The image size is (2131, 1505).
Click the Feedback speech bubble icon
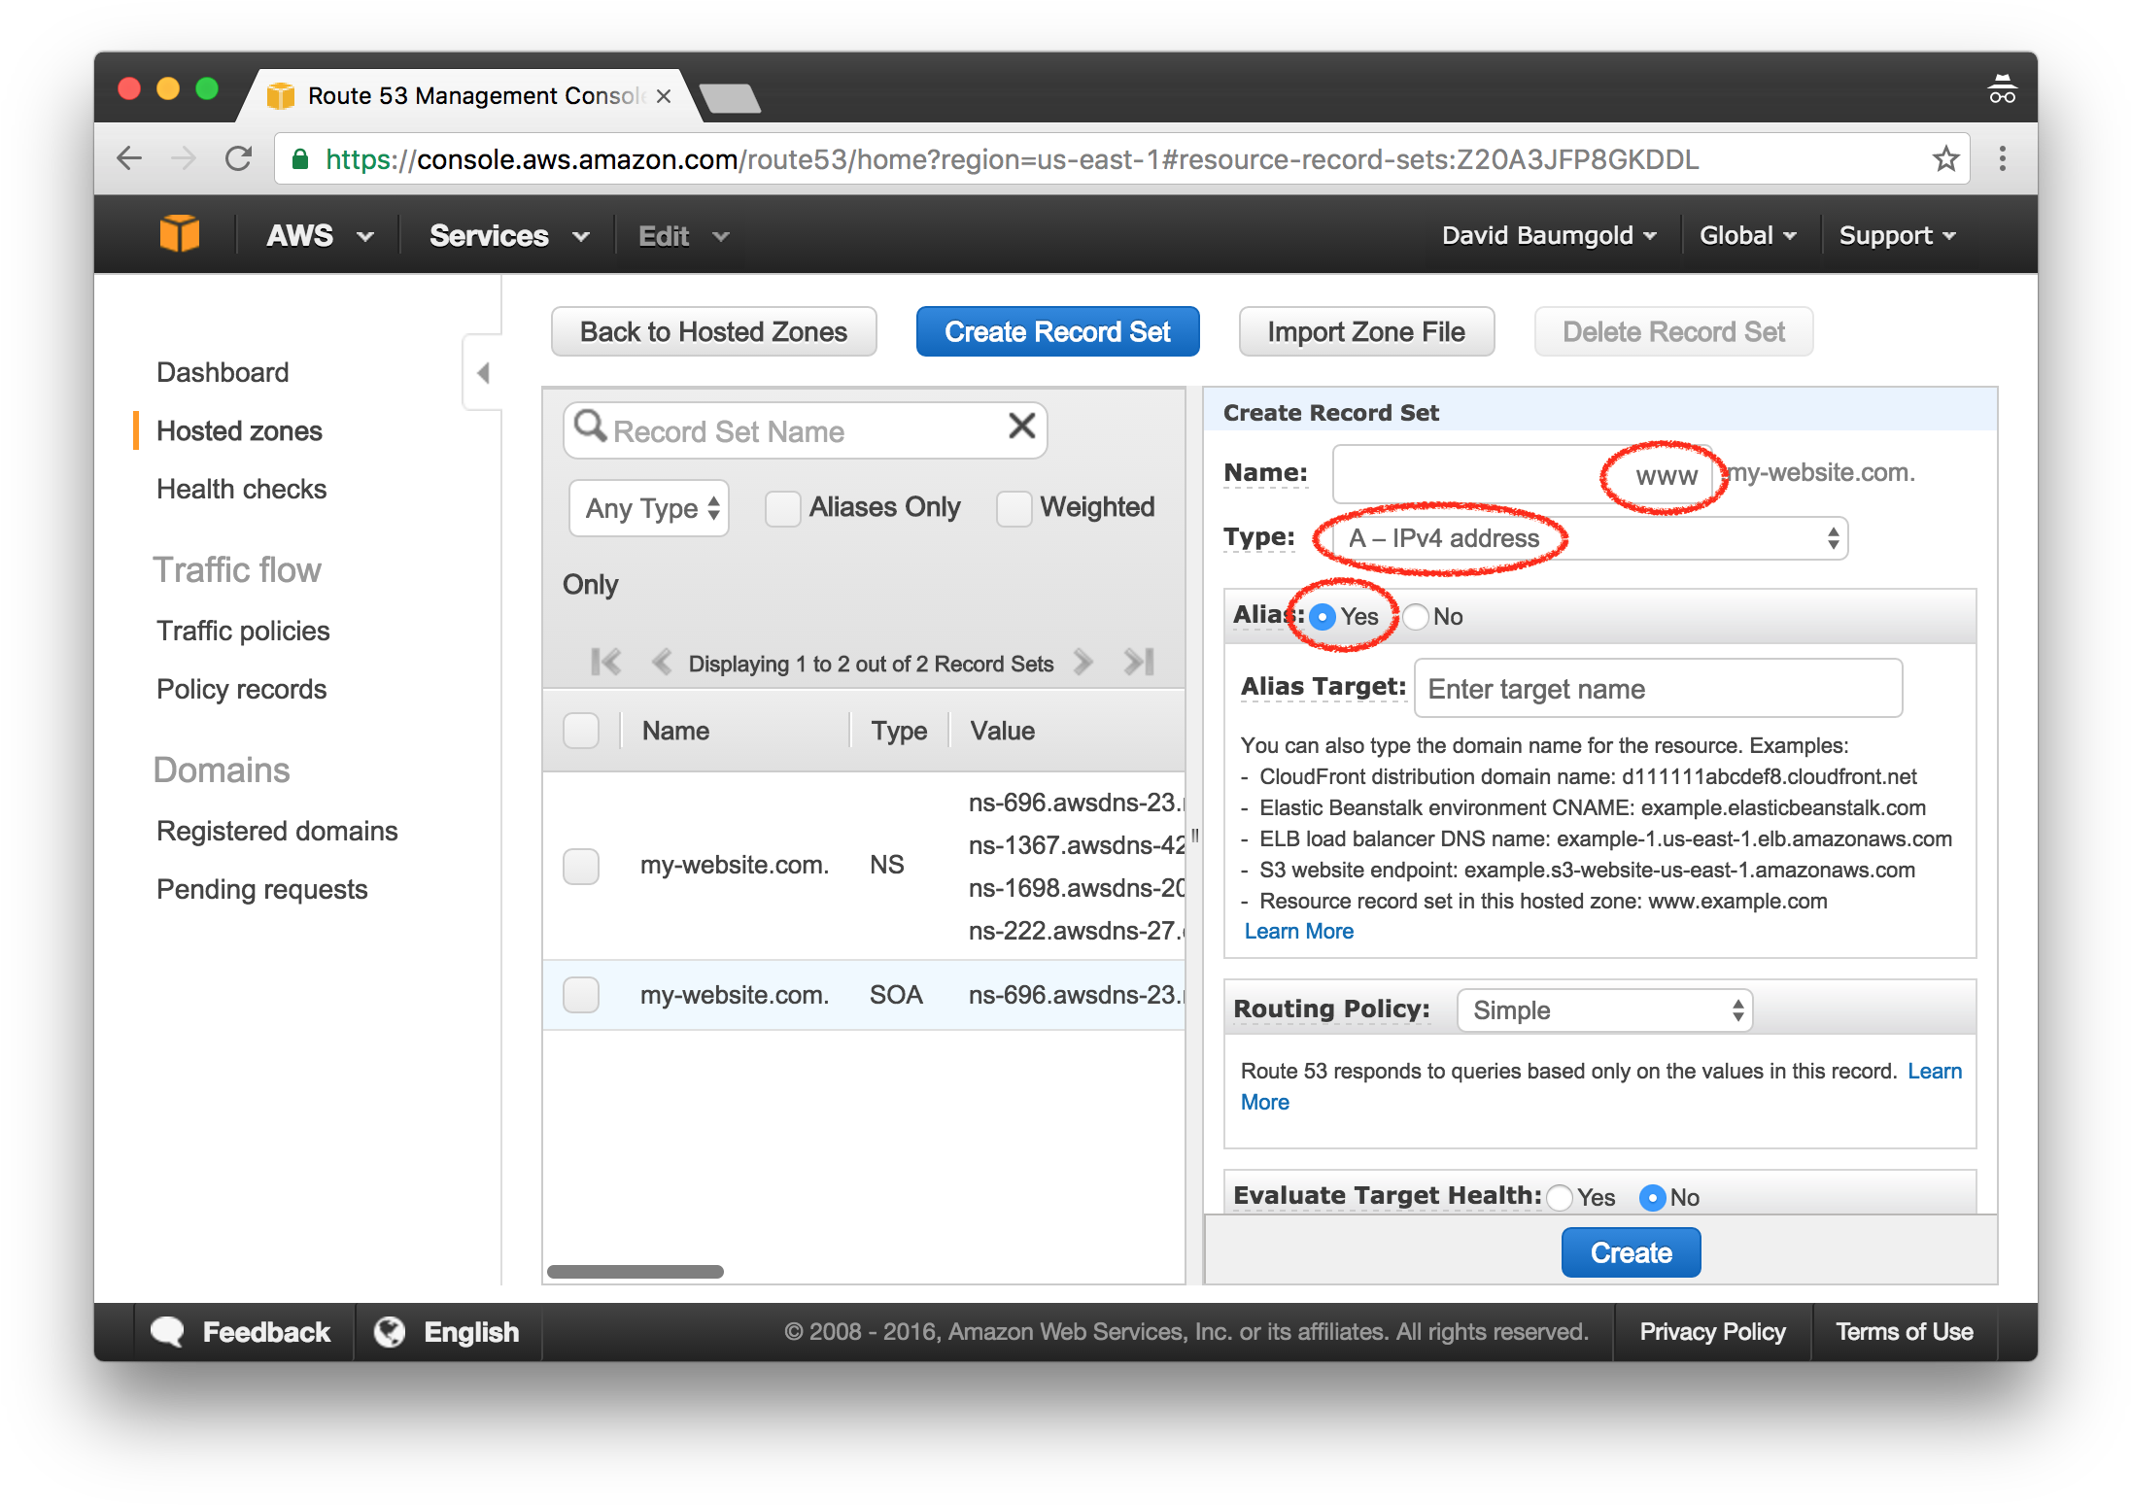coord(167,1331)
